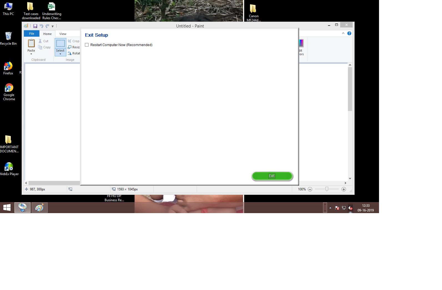
Task: Click the Paint zoom slider handle
Action: pos(327,189)
